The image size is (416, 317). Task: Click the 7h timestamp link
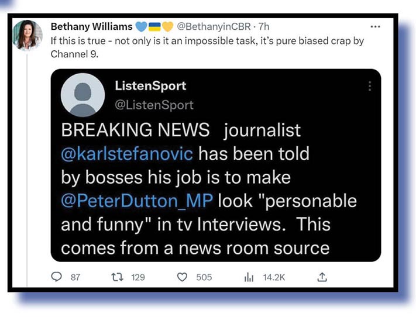[264, 26]
